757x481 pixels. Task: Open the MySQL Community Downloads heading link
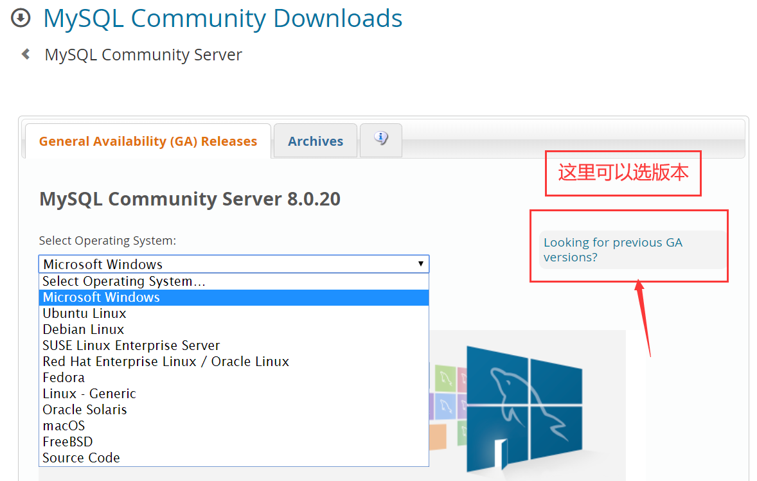point(222,19)
